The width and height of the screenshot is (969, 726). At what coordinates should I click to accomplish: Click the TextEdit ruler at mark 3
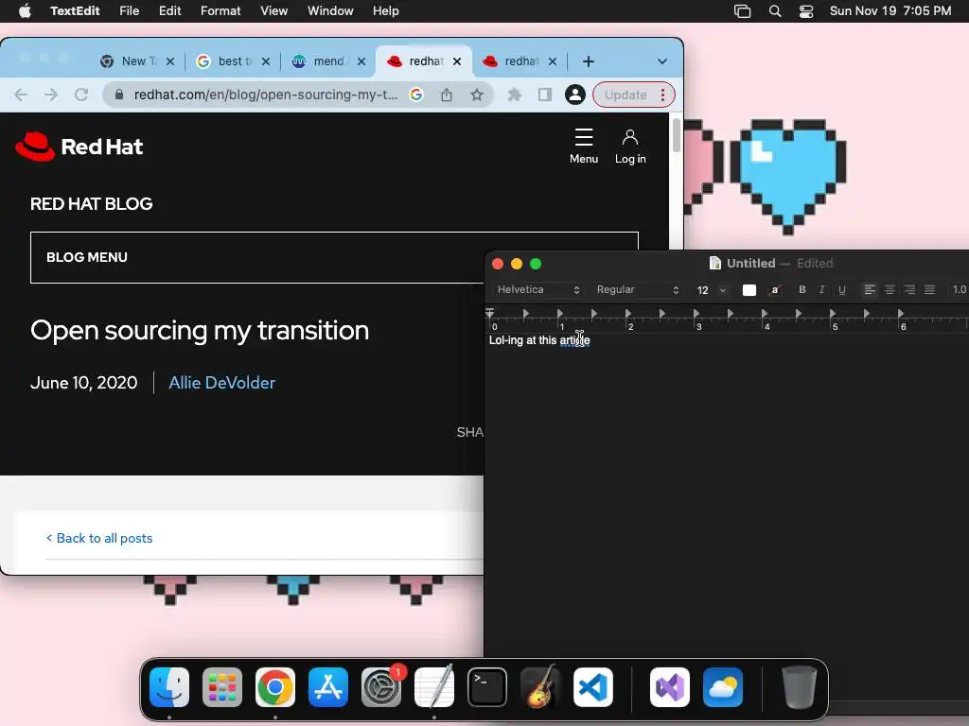click(698, 326)
